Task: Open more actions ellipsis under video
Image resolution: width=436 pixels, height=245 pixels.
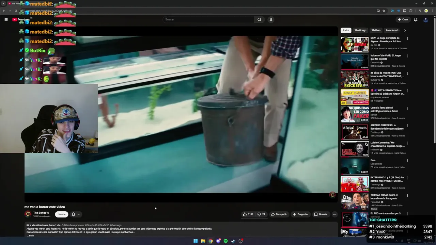Action: pyautogui.click(x=334, y=214)
